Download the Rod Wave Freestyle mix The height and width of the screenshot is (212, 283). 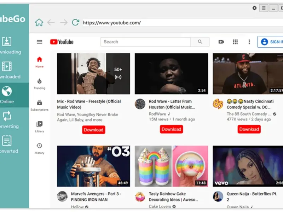tap(93, 130)
